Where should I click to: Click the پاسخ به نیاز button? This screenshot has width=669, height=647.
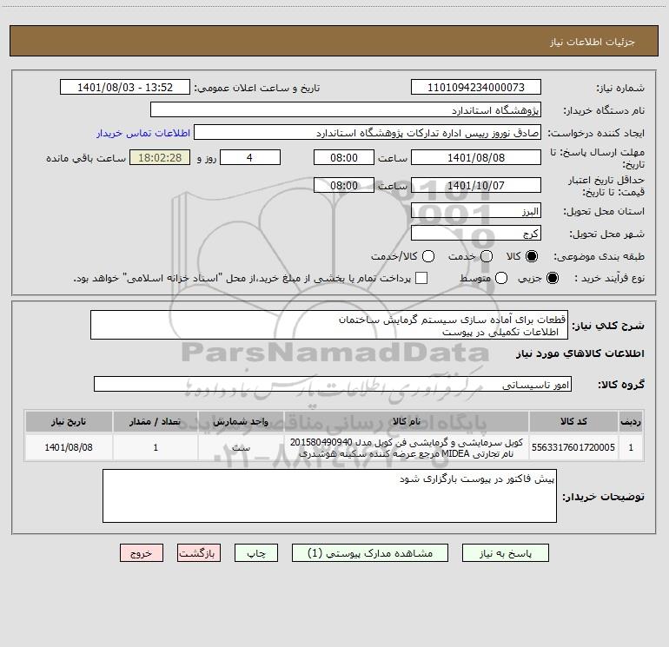[505, 553]
